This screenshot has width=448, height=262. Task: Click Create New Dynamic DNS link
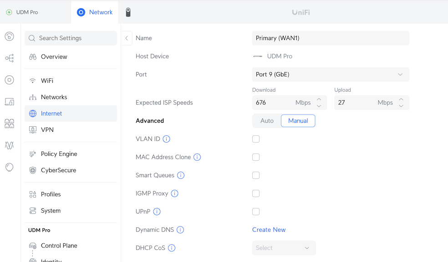point(269,230)
